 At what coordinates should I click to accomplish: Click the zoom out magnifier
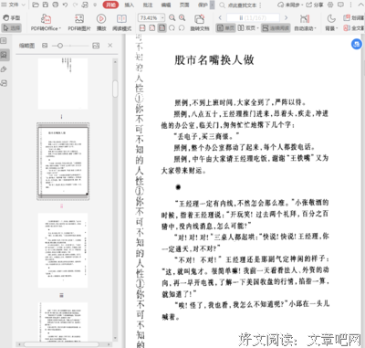[172, 17]
